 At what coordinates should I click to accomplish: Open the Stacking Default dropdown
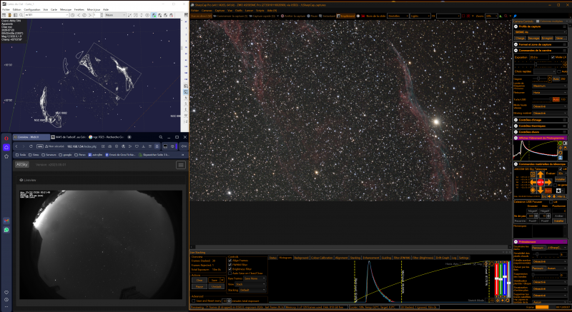coord(253,290)
